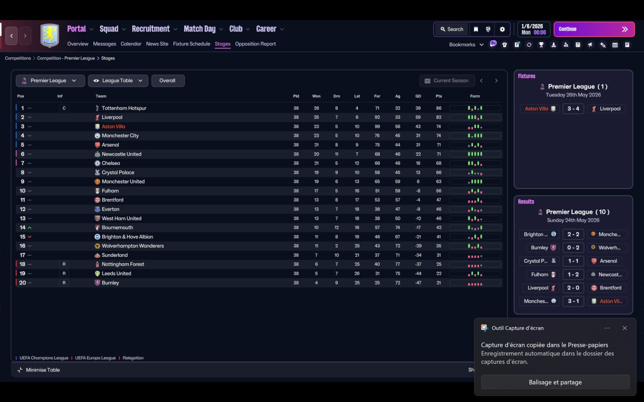
Task: Click the trophy icon in bookmarks bar
Action: pos(541,45)
